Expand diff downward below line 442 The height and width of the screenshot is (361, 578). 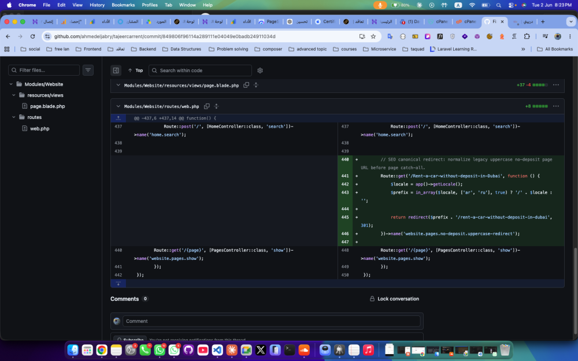(118, 283)
